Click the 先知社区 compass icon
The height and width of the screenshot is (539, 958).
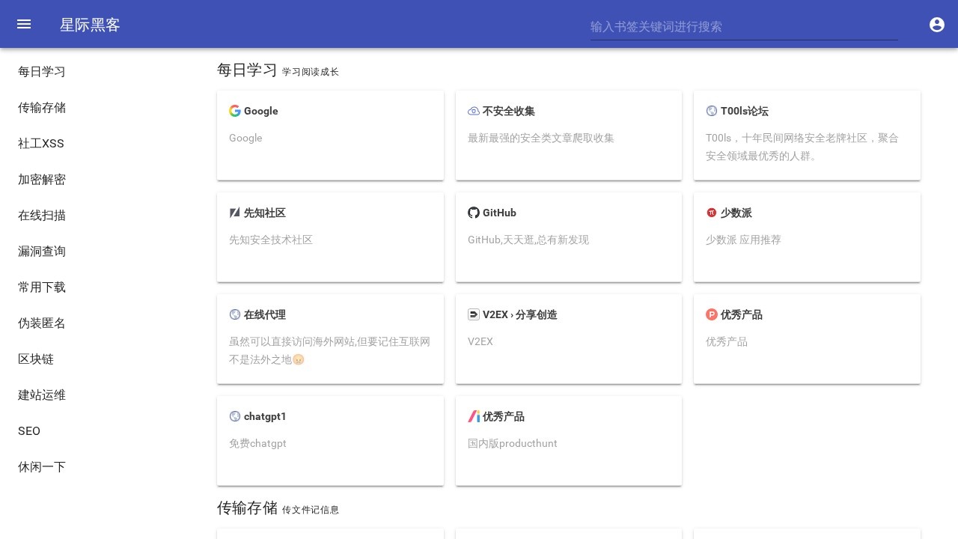[235, 213]
